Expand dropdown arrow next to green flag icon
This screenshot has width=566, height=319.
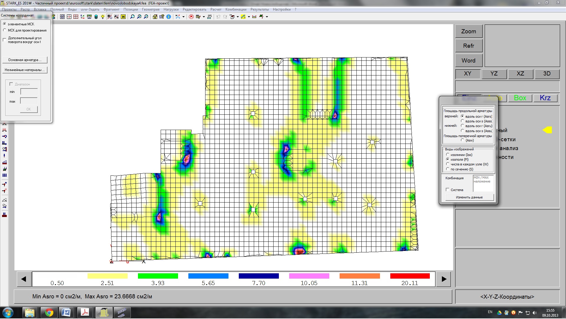(267, 17)
